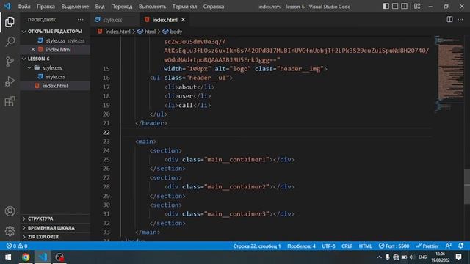Open Chrome from the taskbar
This screenshot has width=470, height=264.
coord(26,257)
